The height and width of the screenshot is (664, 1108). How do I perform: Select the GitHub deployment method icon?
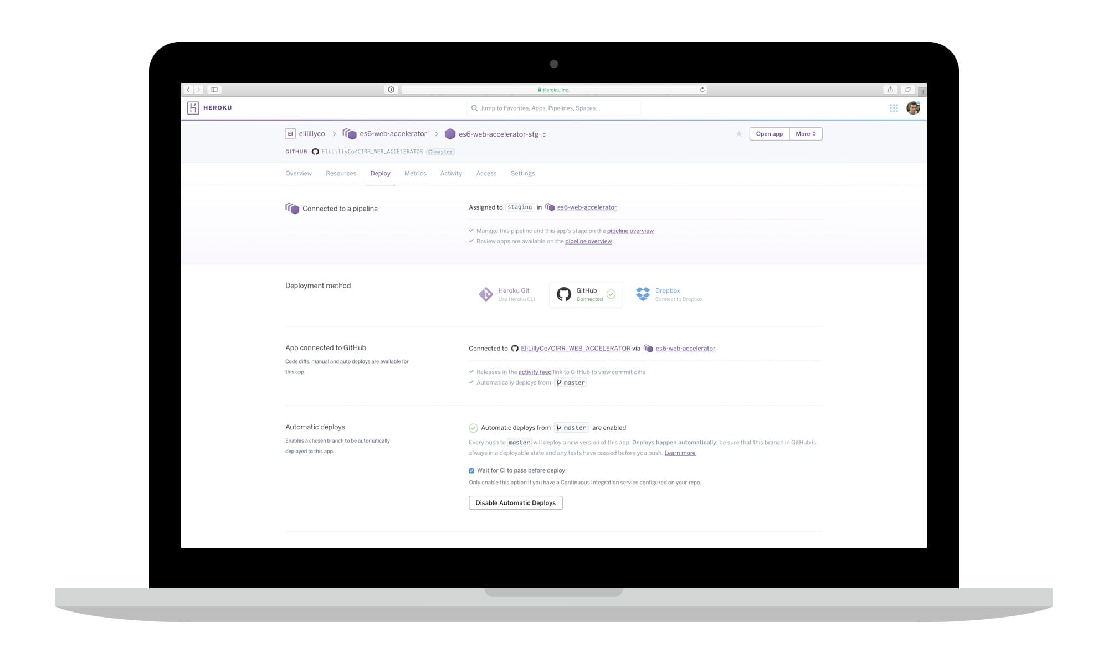(x=564, y=294)
